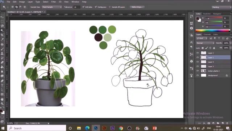
Task: Create new layer icon in Layers panel
Action: pos(223,123)
